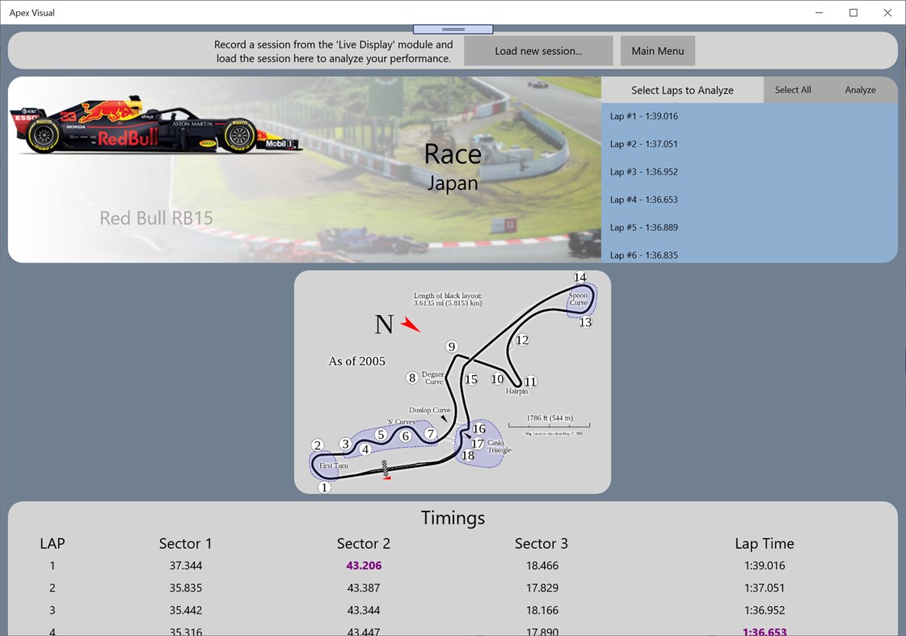Maximize the Apex Visual window
906x636 pixels.
click(853, 13)
